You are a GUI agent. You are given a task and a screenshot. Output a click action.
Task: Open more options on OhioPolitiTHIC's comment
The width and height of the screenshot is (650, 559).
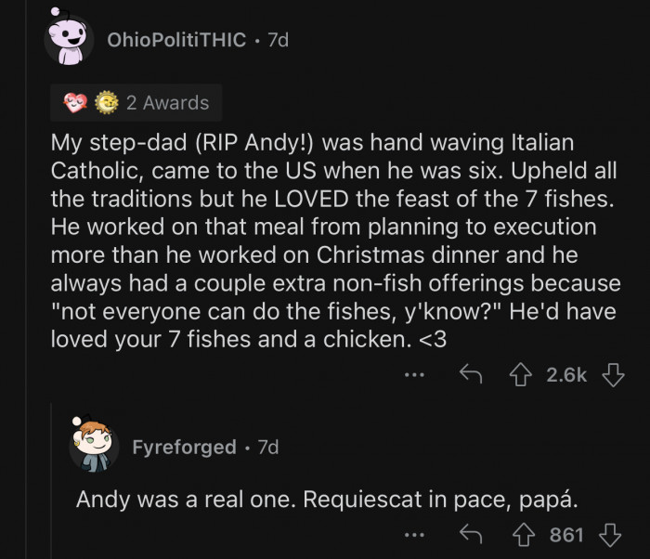(415, 375)
